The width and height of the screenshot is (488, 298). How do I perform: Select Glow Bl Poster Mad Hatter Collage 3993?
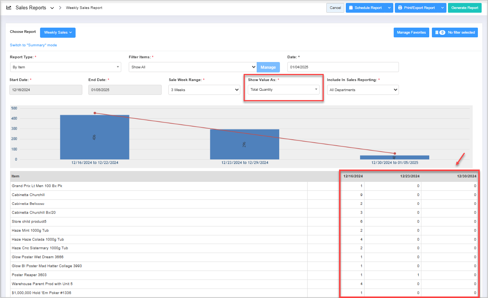click(47, 266)
